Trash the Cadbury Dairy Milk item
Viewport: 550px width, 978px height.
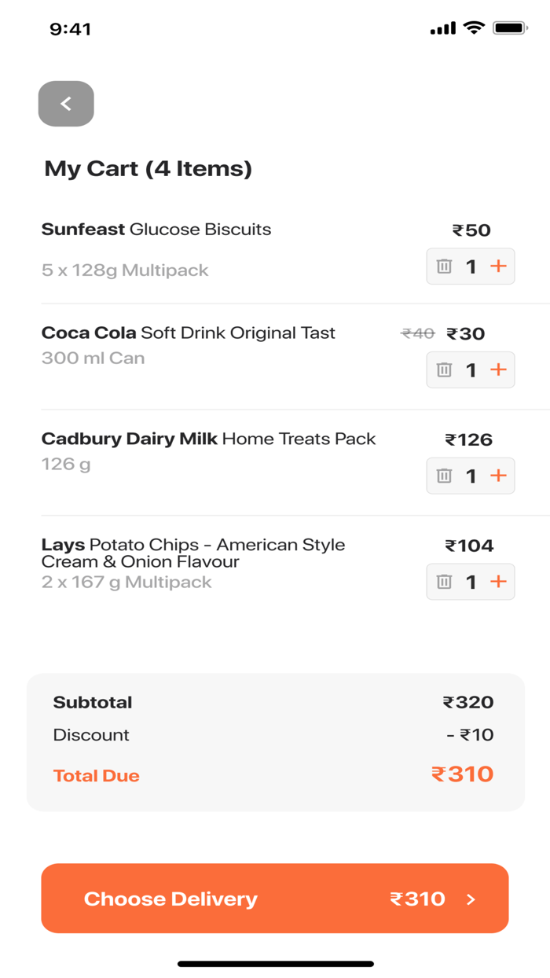[444, 476]
